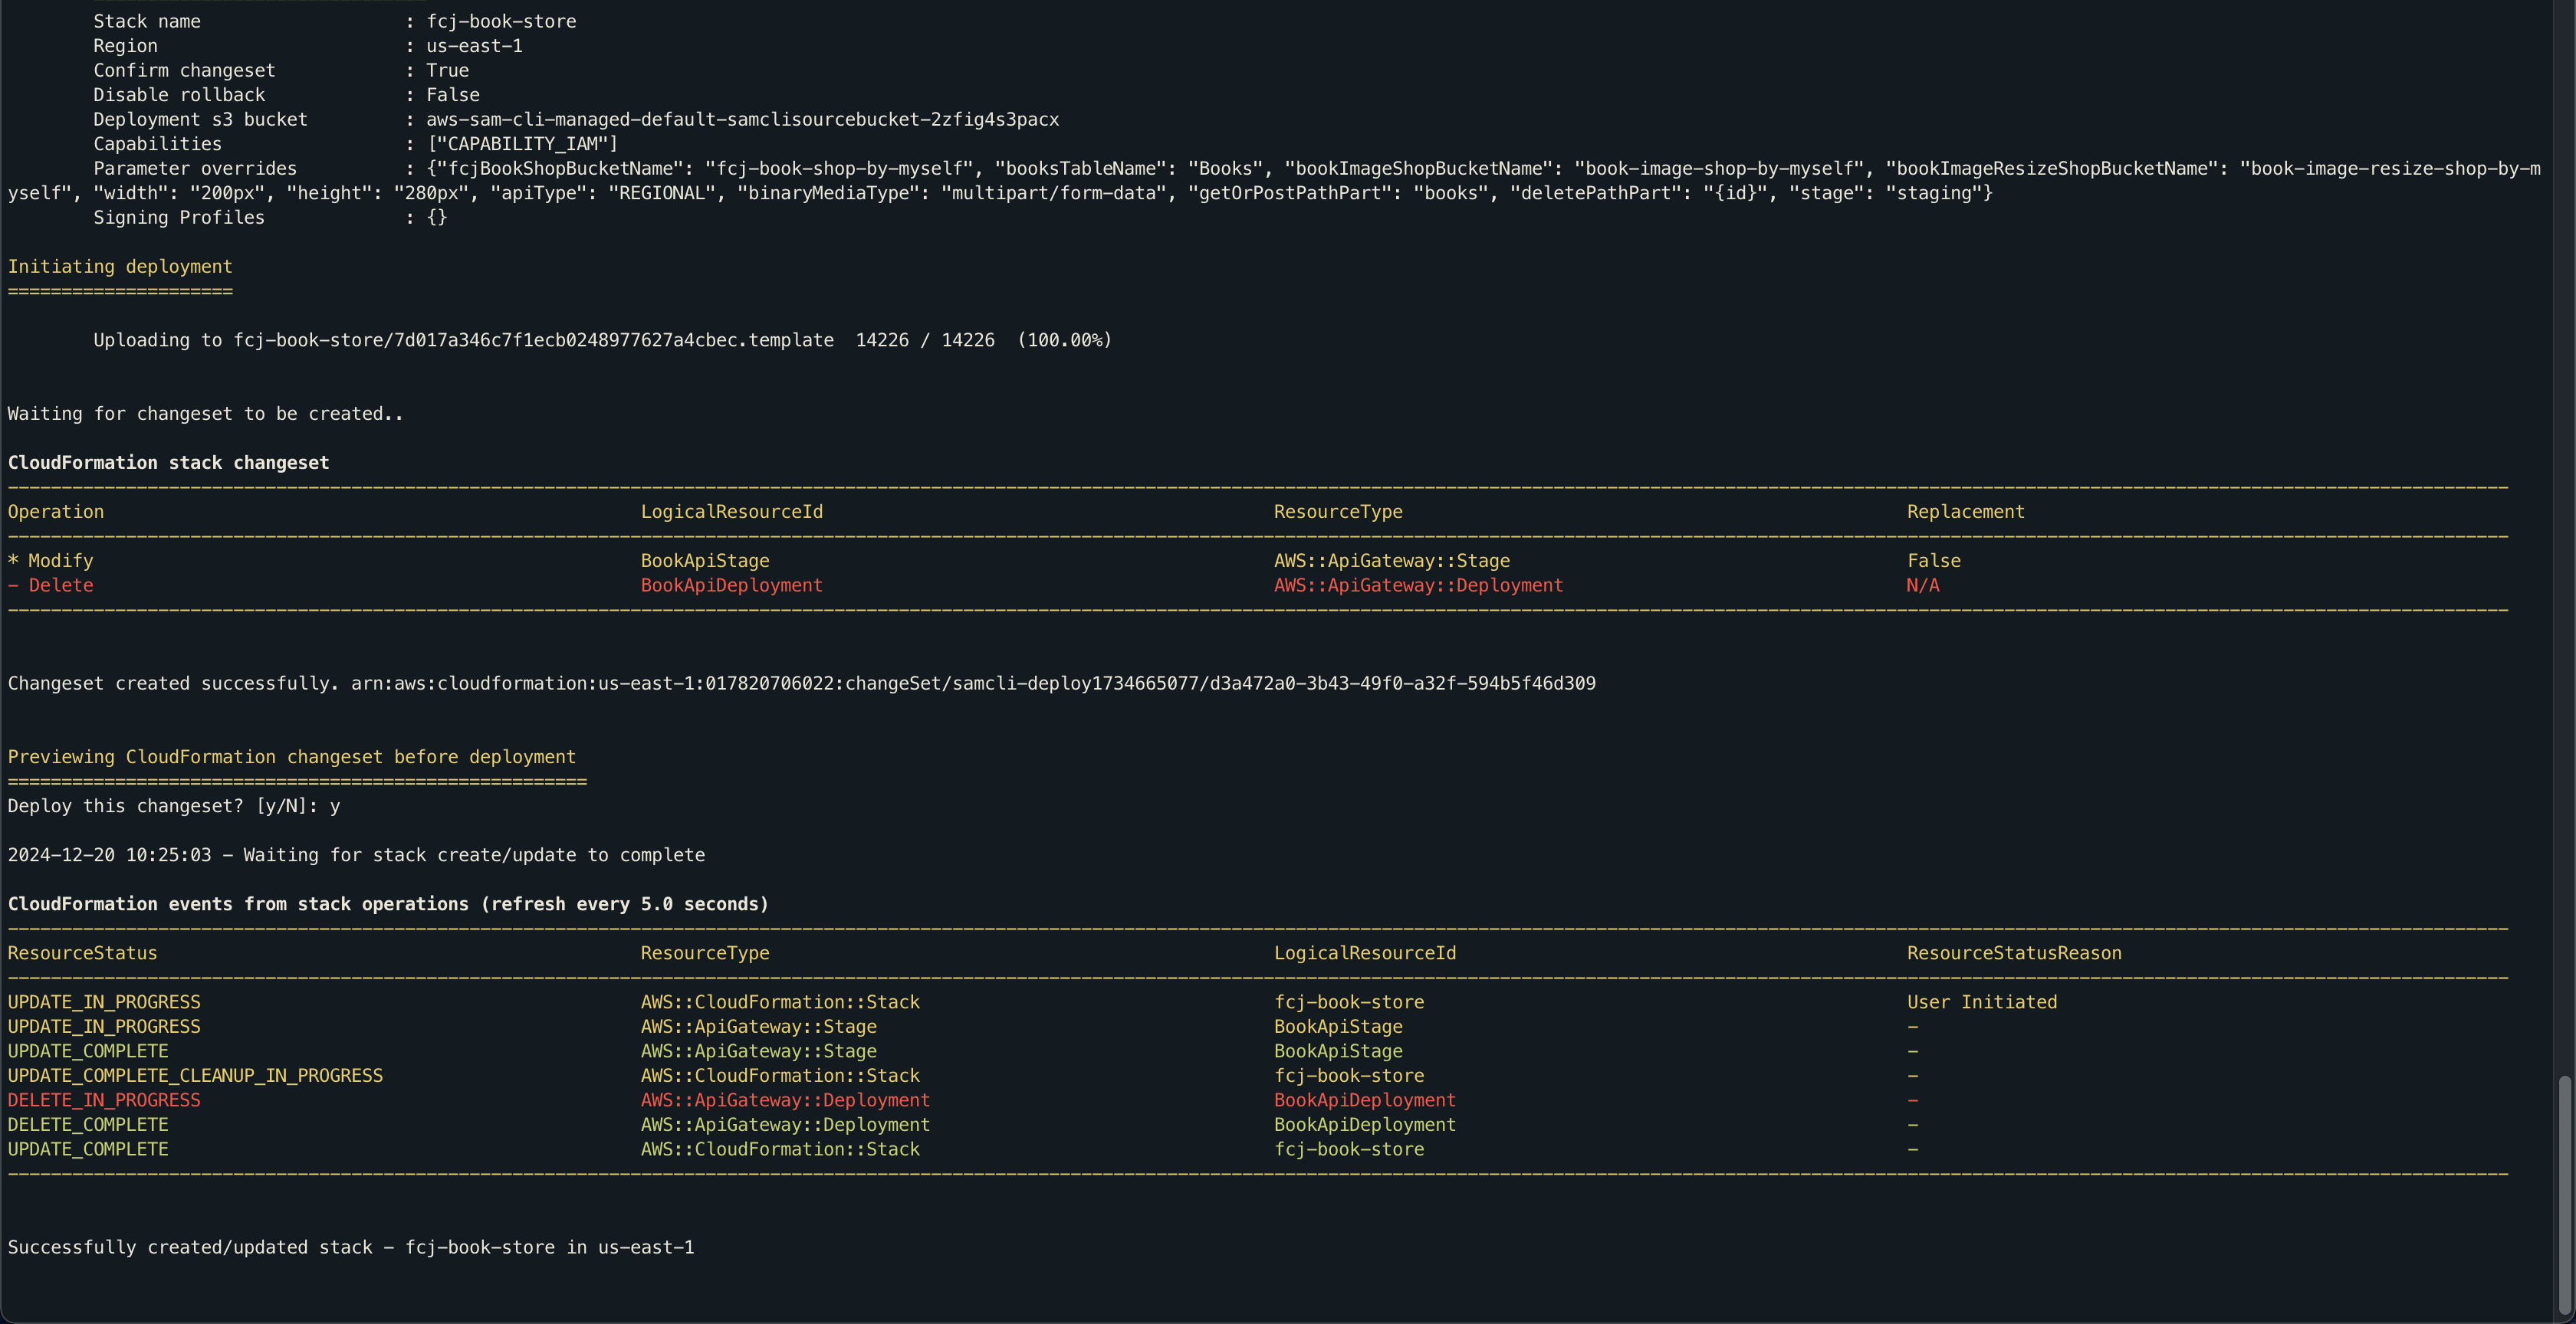Click '* Modify' operation row
This screenshot has height=1324, width=2576.
tap(50, 561)
